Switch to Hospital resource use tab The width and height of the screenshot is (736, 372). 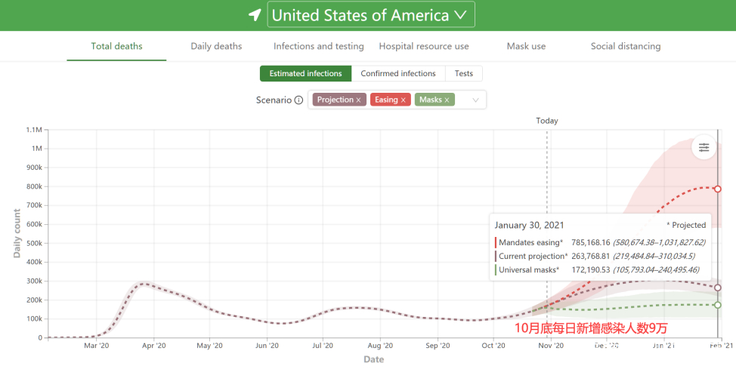[x=424, y=46]
